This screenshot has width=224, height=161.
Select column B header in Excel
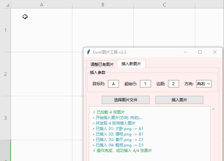103,5
